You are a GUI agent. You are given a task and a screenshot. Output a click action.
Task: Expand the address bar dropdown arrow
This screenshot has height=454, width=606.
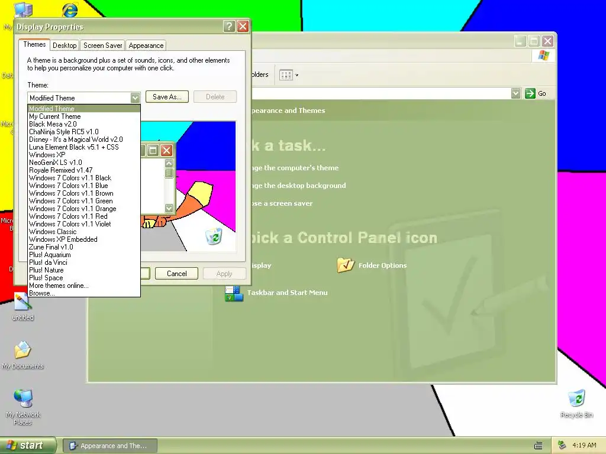point(515,93)
